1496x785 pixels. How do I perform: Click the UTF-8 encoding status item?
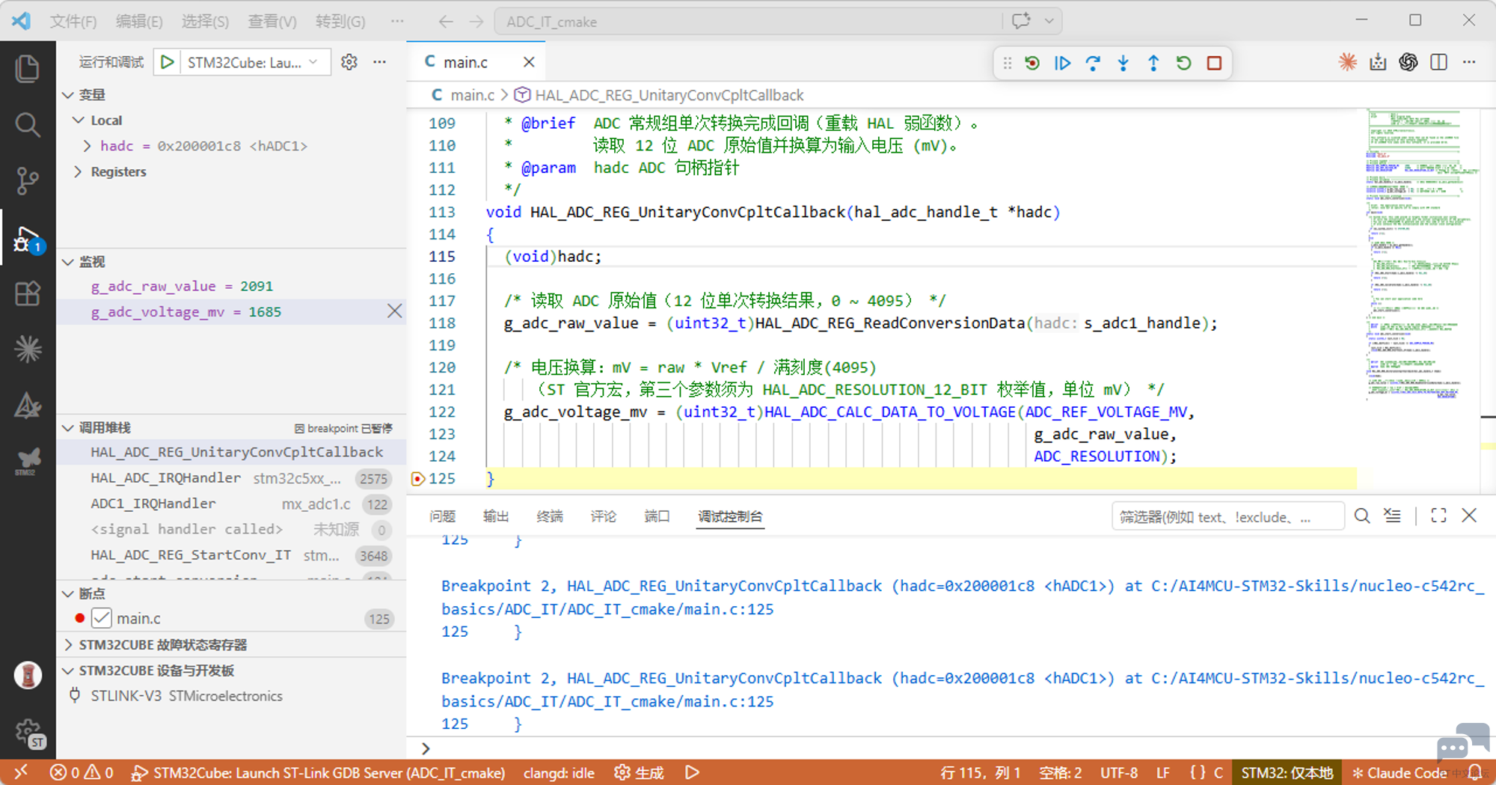(1119, 773)
